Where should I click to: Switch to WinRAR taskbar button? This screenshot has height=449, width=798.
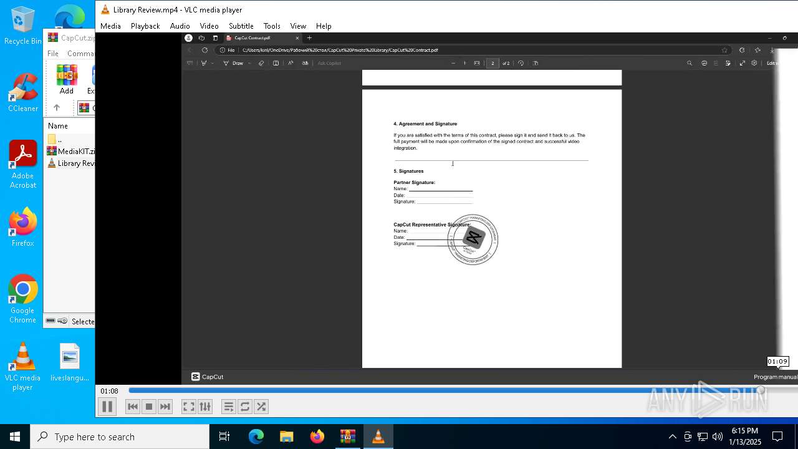click(348, 437)
